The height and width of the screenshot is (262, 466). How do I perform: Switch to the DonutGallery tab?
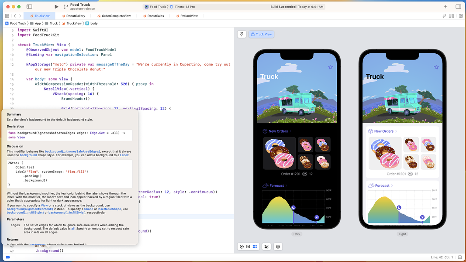point(73,16)
